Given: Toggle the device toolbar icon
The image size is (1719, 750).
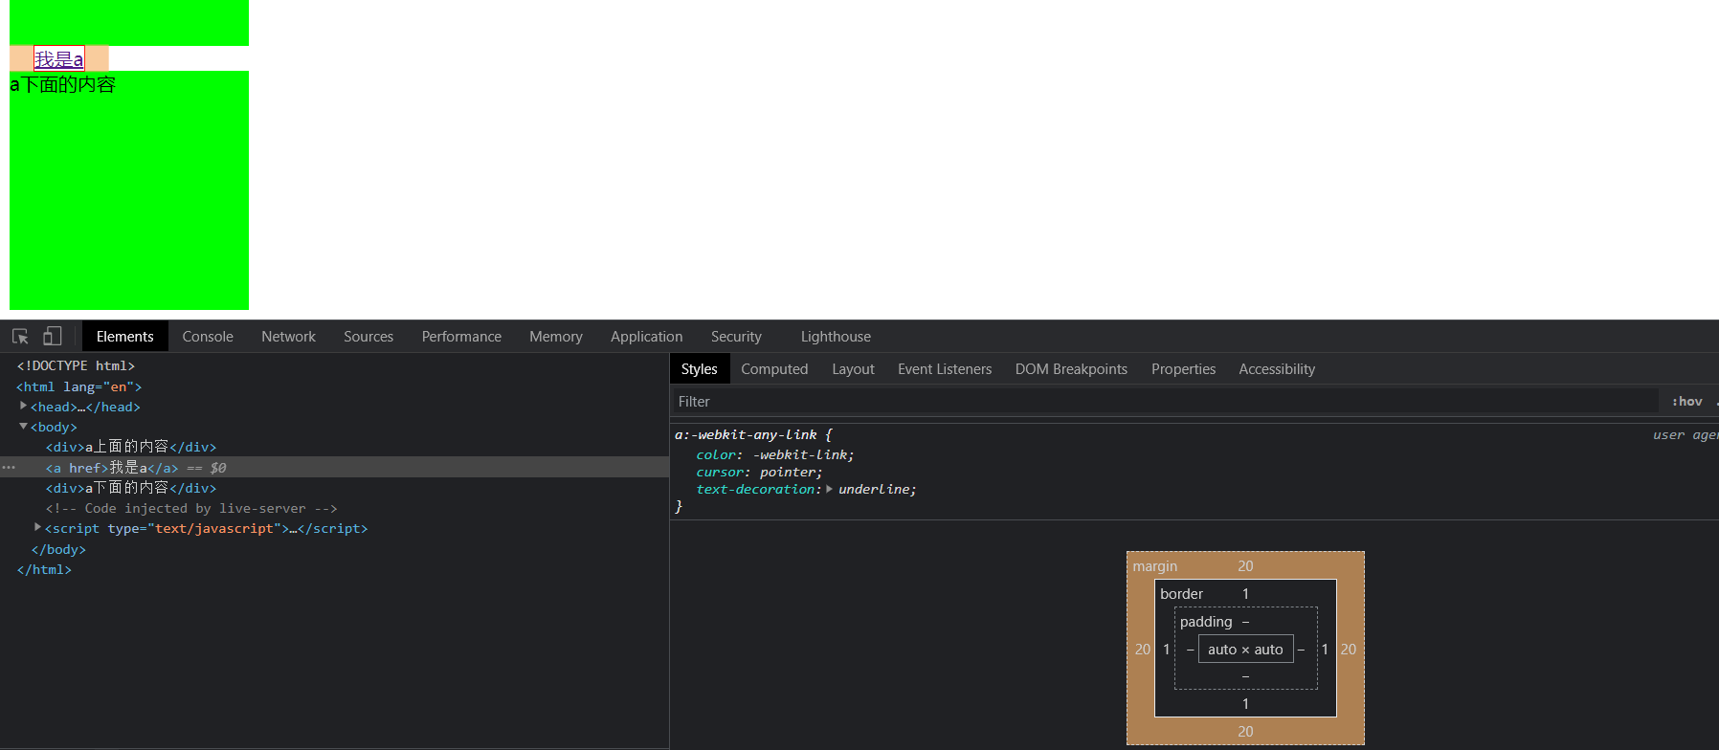Looking at the screenshot, I should [53, 336].
